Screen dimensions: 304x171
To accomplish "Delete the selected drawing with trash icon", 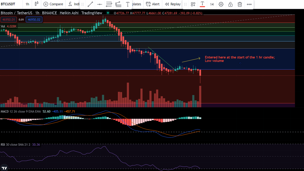I will coord(240,4).
